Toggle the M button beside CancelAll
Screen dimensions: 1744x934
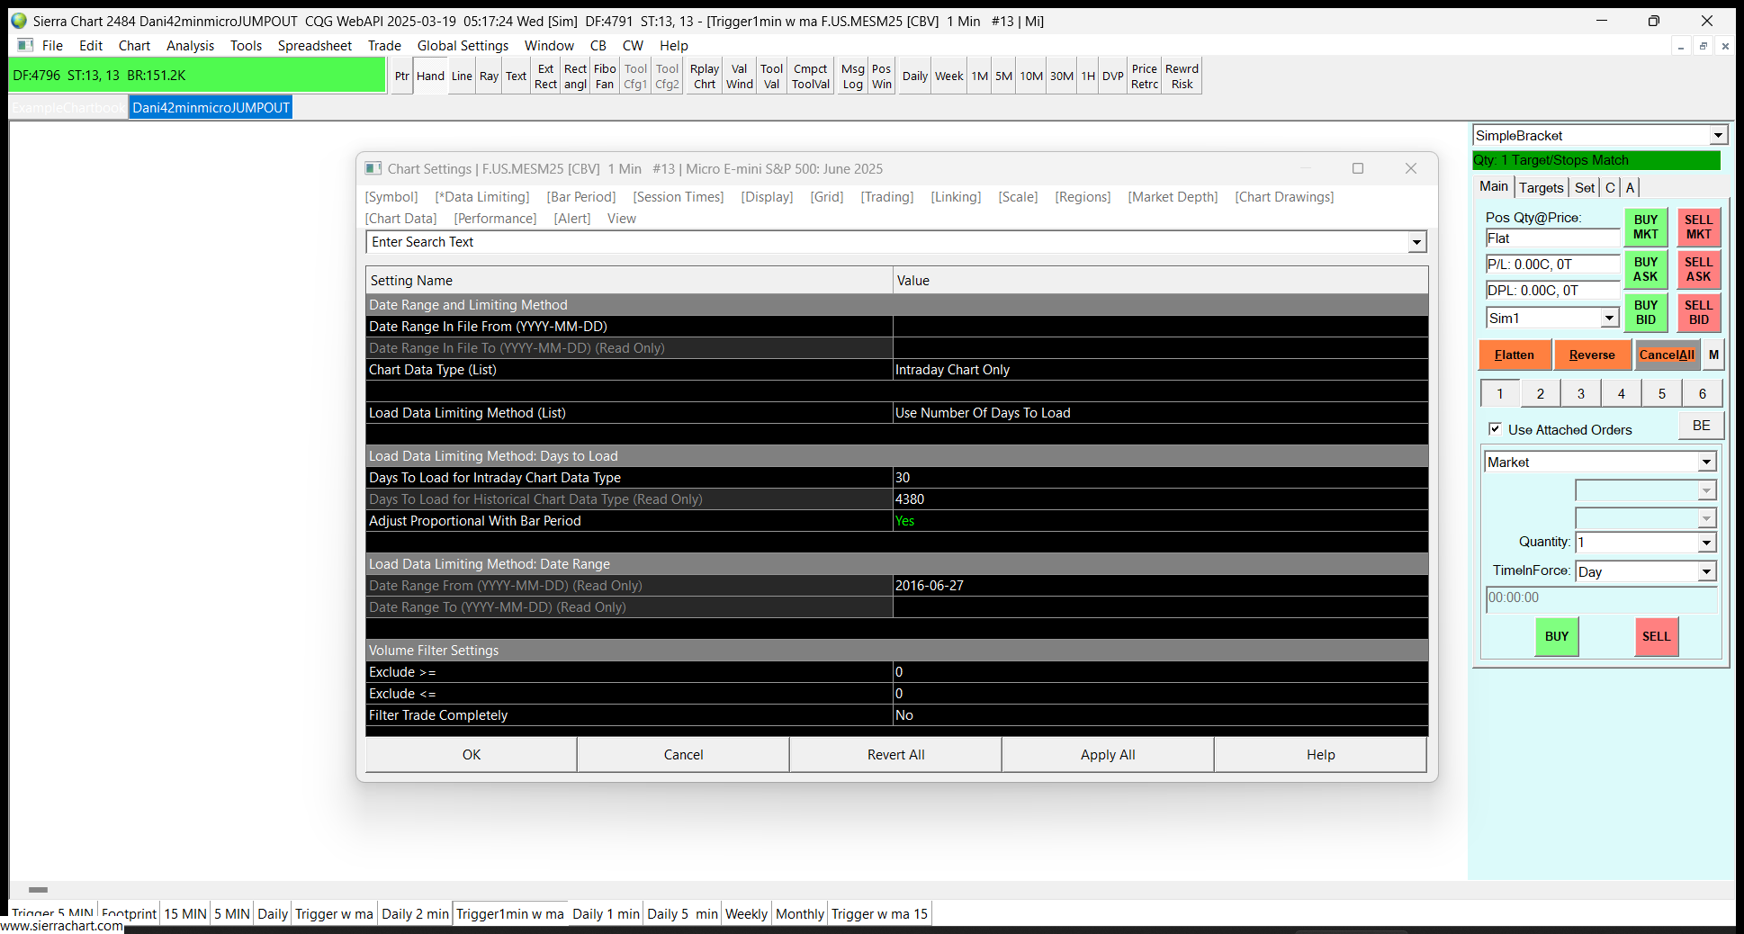1713,355
